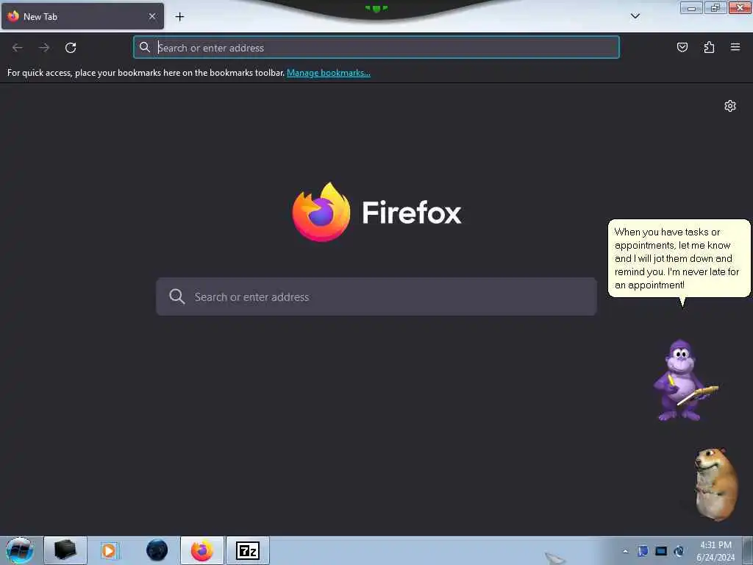Viewport: 753px width, 565px height.
Task: Click the center page search box
Action: click(376, 296)
